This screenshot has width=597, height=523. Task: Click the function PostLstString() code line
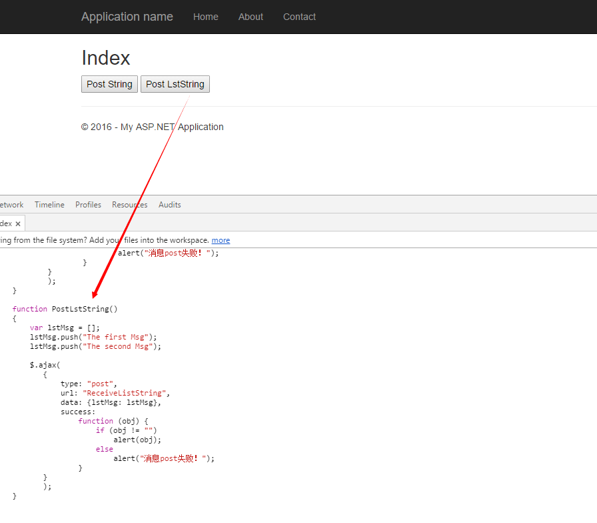tap(65, 309)
